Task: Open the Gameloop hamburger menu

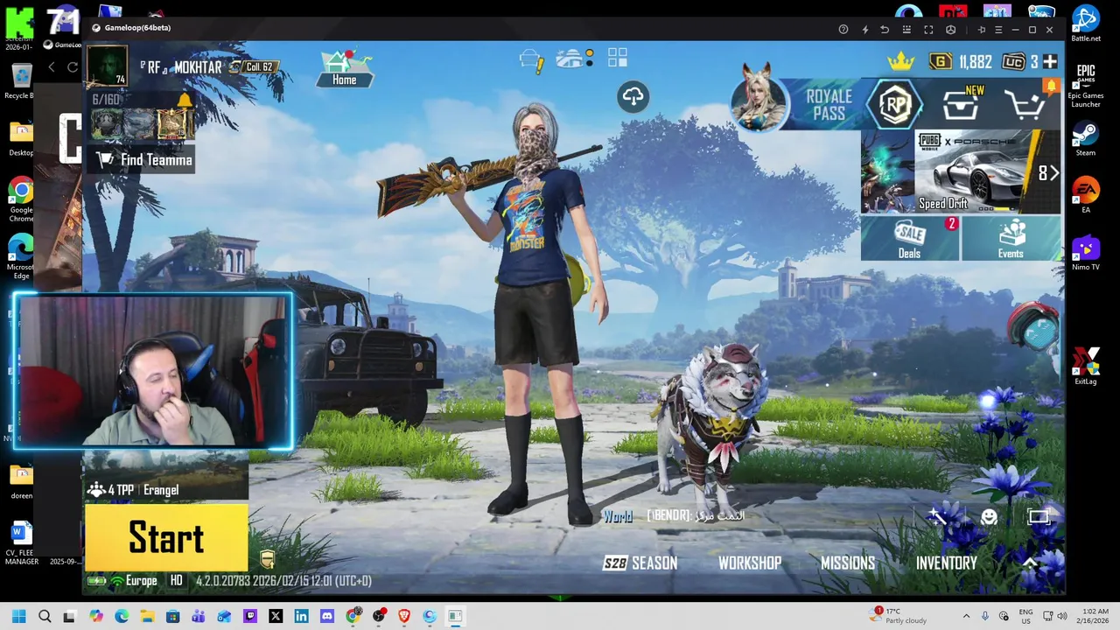Action: coord(998,29)
